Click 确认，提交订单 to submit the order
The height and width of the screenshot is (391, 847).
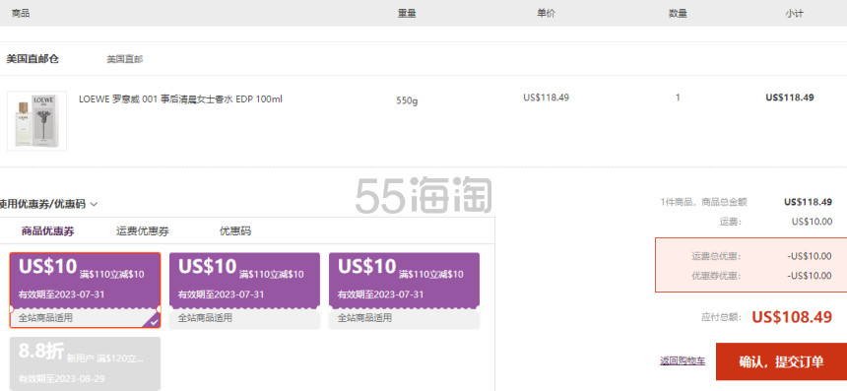pyautogui.click(x=781, y=361)
